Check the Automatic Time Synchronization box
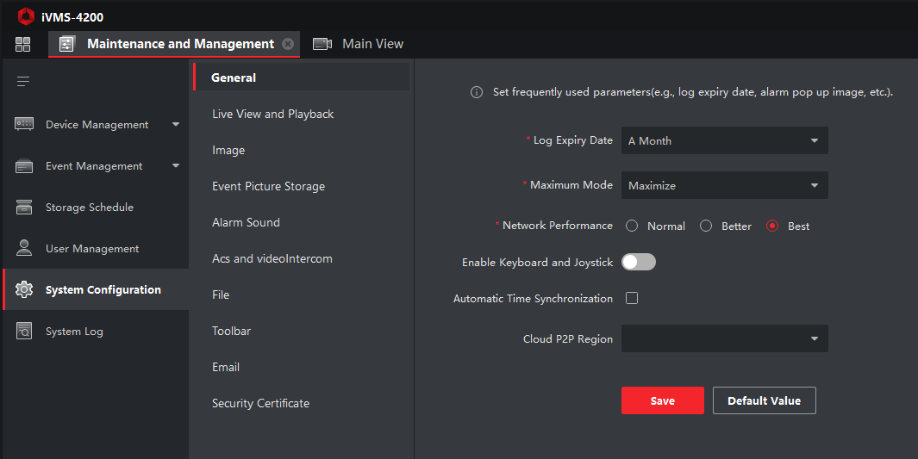 [x=632, y=299]
